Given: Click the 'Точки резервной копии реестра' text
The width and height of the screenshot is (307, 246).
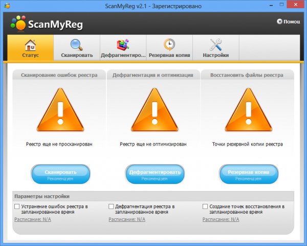Looking at the screenshot, I should click(248, 144).
